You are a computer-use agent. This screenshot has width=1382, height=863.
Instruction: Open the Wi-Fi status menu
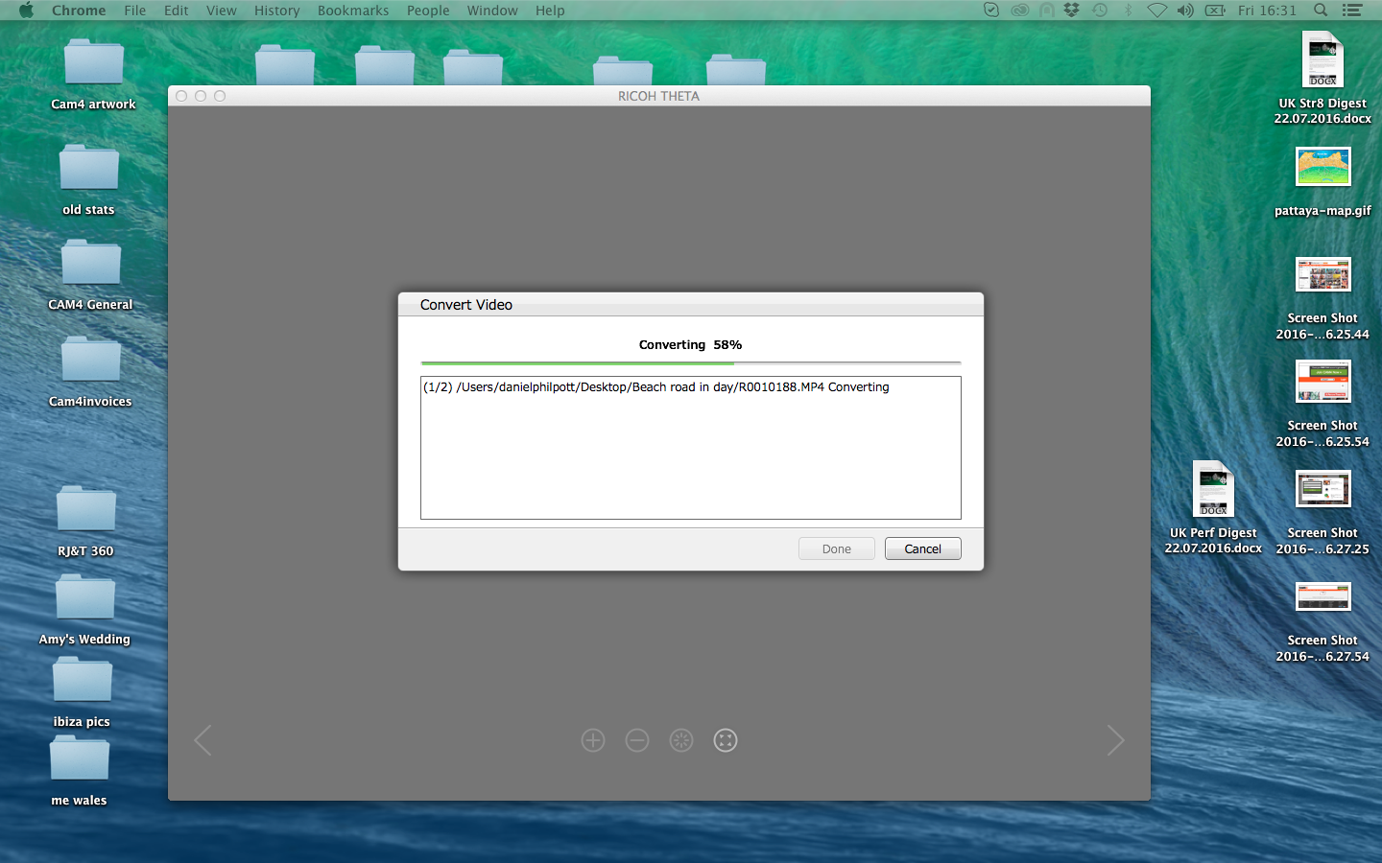click(x=1156, y=11)
